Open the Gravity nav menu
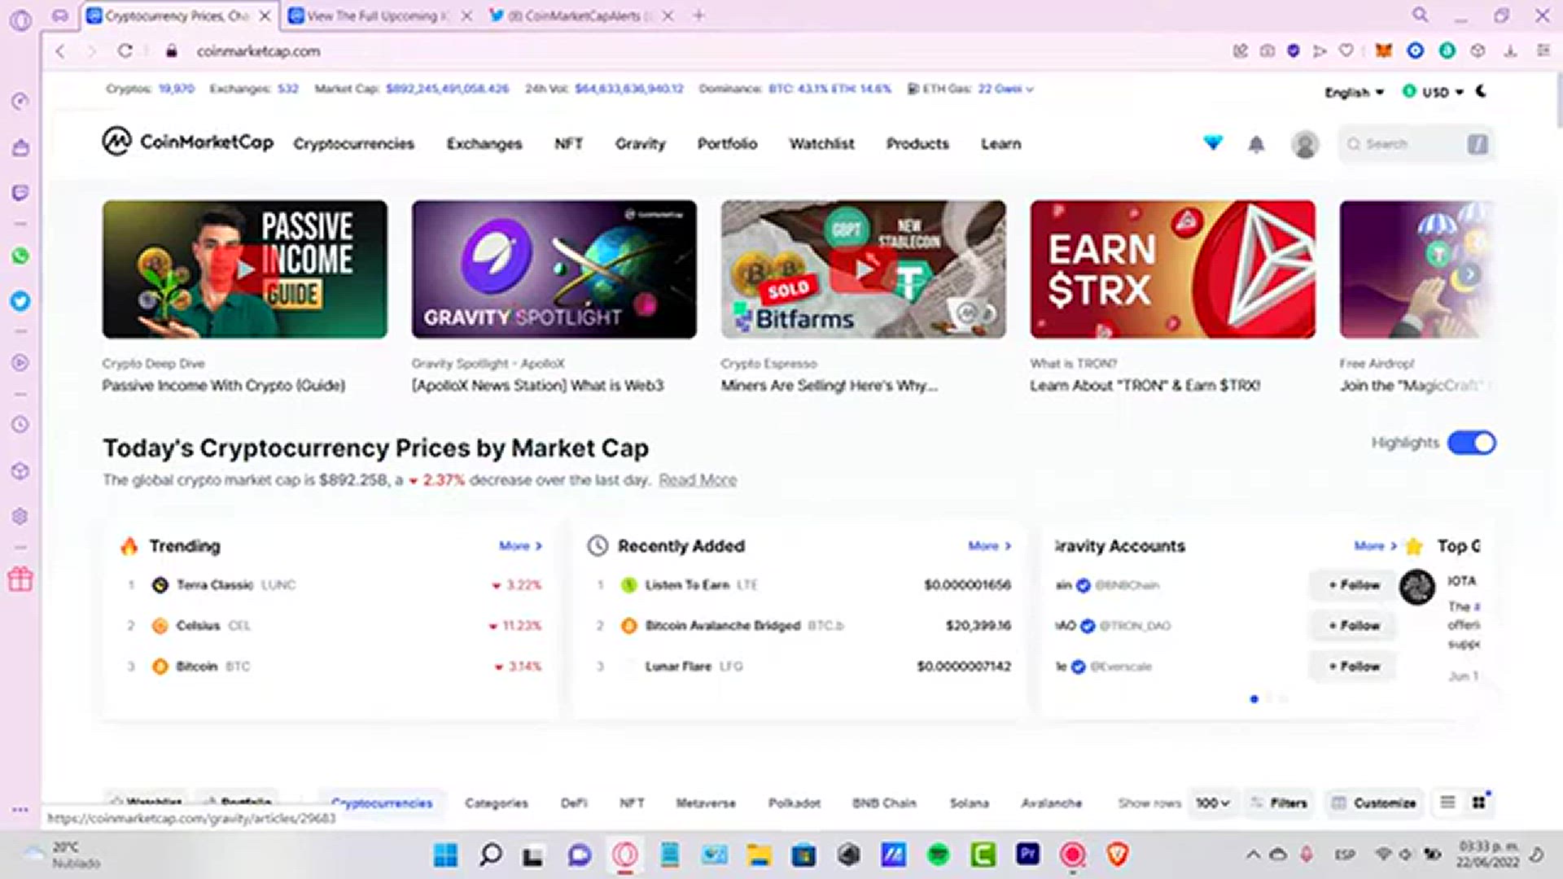This screenshot has width=1563, height=879. [640, 144]
